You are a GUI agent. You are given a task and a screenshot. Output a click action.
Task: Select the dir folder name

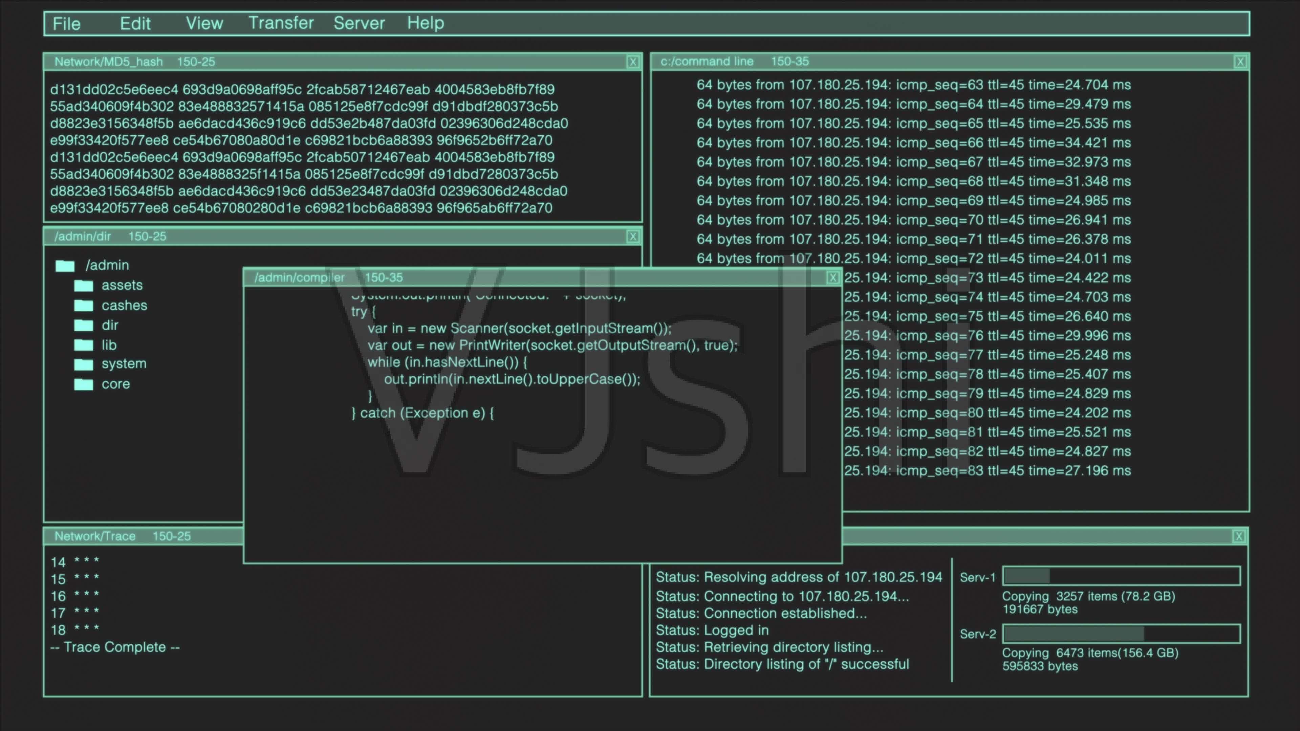pos(110,325)
